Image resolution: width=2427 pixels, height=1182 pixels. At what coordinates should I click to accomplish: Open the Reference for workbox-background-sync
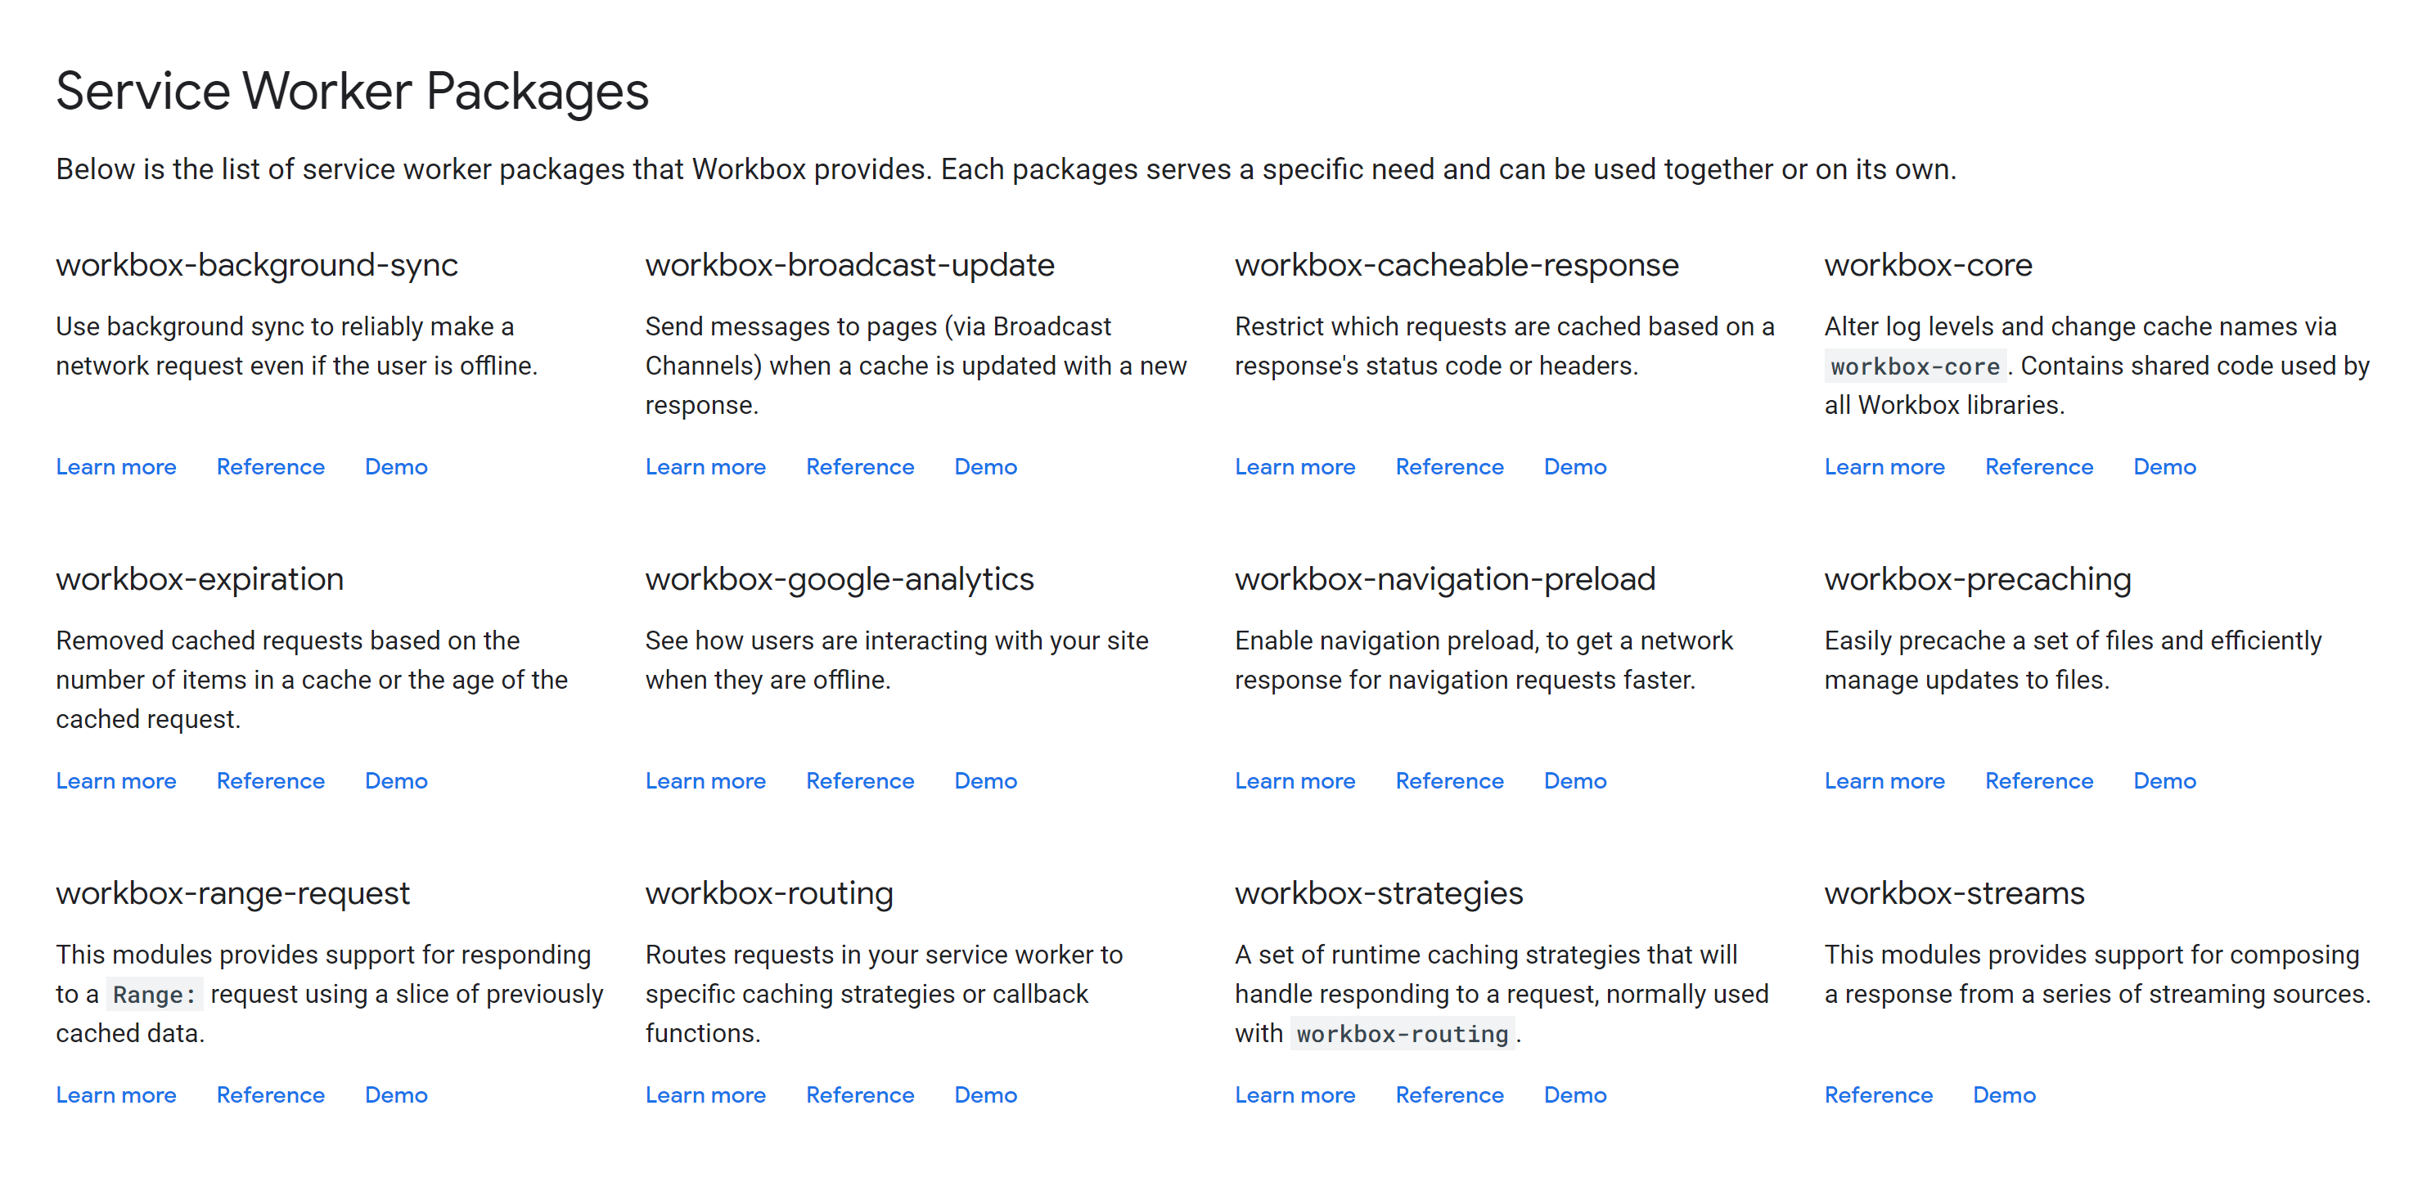(270, 466)
